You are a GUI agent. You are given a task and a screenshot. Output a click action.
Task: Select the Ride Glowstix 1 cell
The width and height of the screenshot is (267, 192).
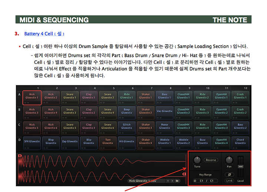click(127, 98)
